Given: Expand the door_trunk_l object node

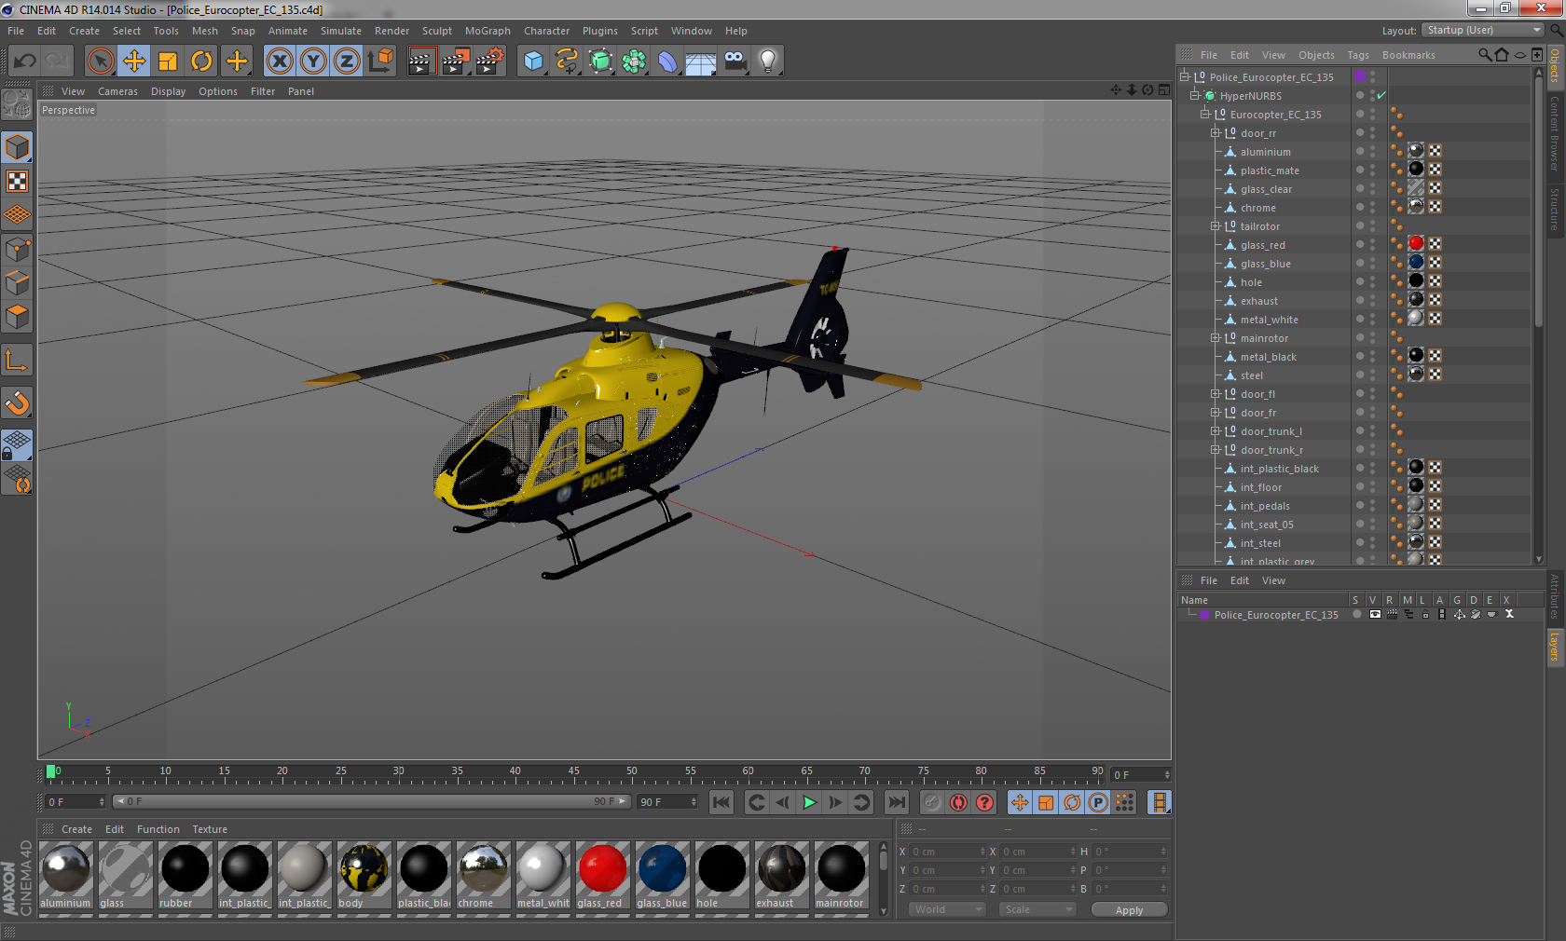Looking at the screenshot, I should 1216,430.
